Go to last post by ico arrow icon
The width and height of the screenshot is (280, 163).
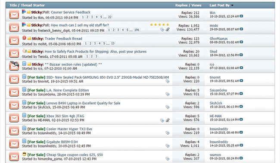pyautogui.click(x=241, y=68)
